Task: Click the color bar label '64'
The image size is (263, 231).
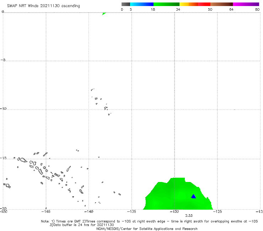Action: 231,9
